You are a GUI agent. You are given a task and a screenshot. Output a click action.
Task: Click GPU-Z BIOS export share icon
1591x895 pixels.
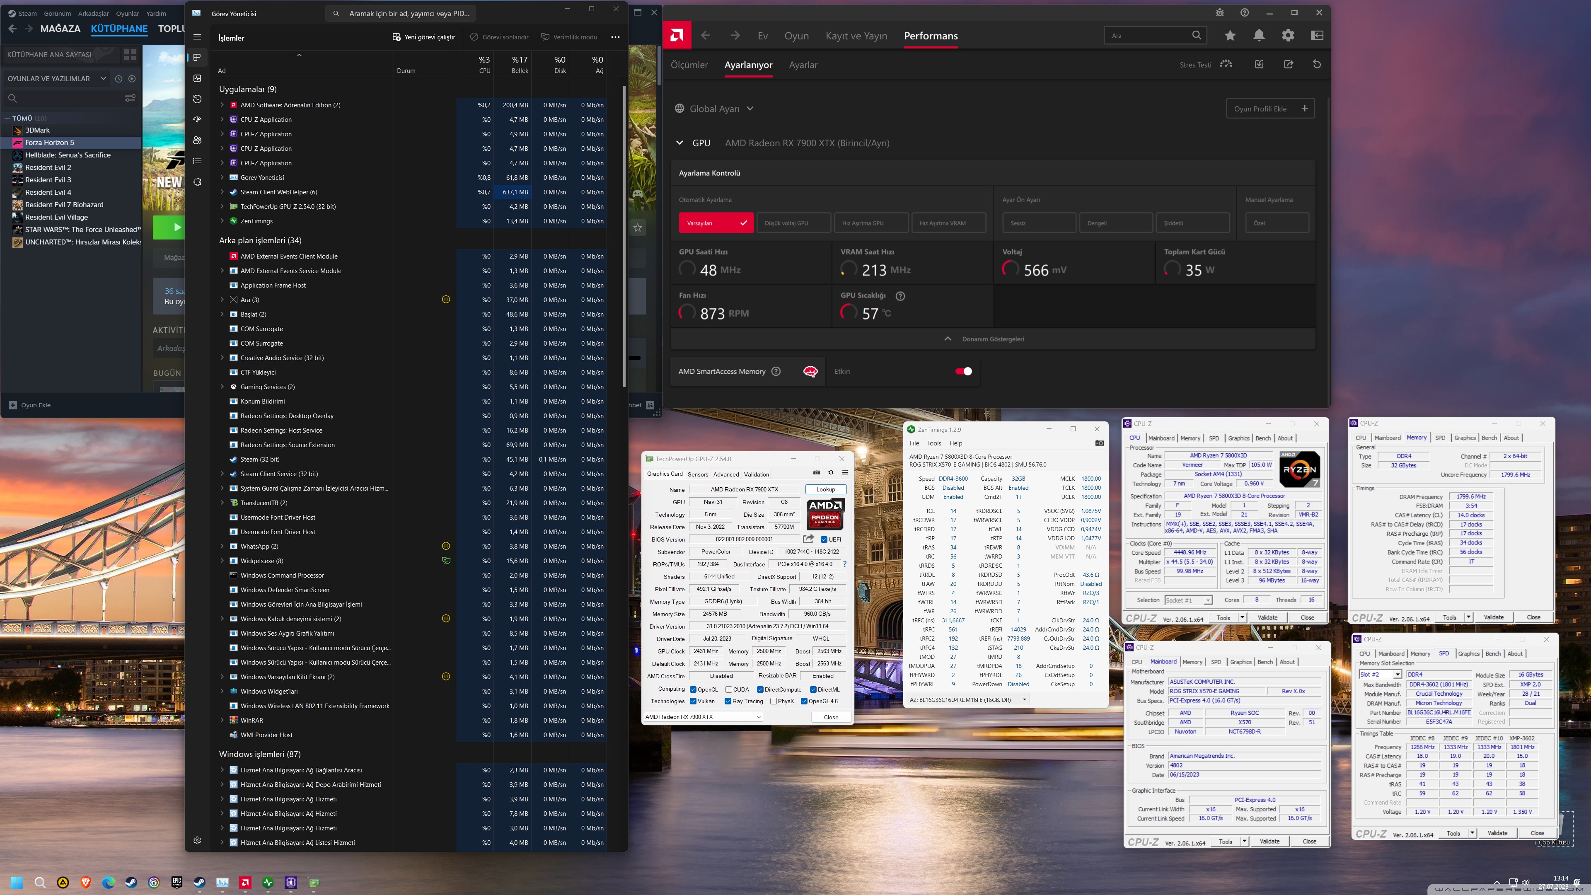pos(808,539)
